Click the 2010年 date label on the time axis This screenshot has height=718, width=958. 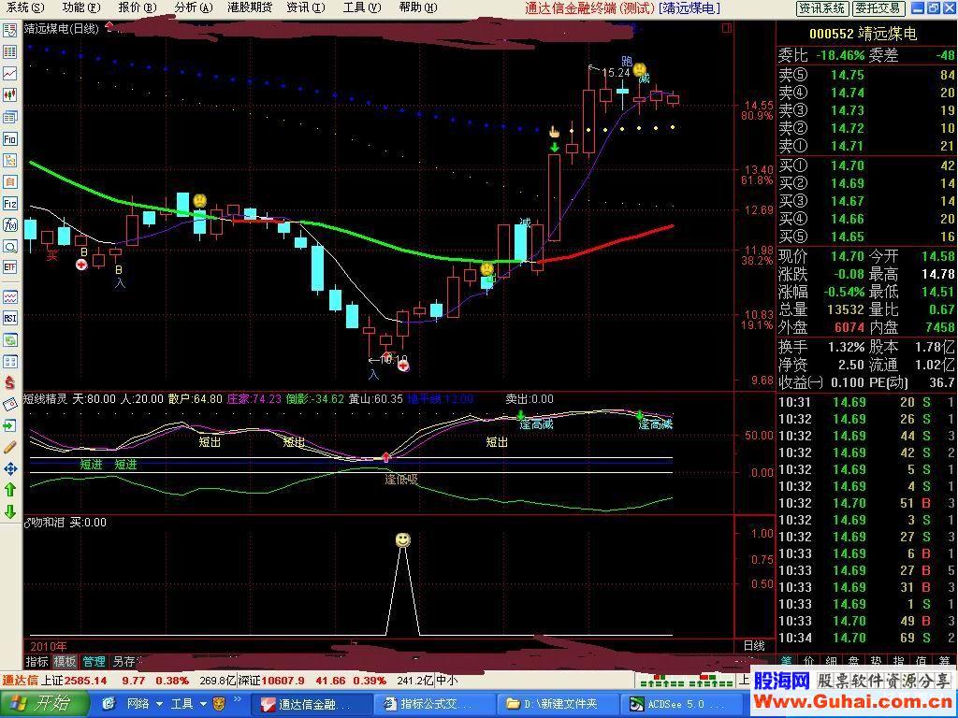48,646
